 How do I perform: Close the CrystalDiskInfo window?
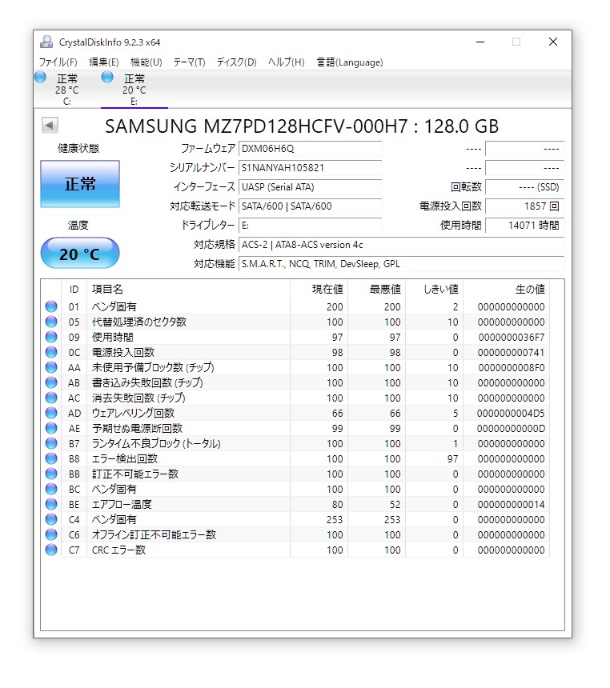(x=553, y=42)
